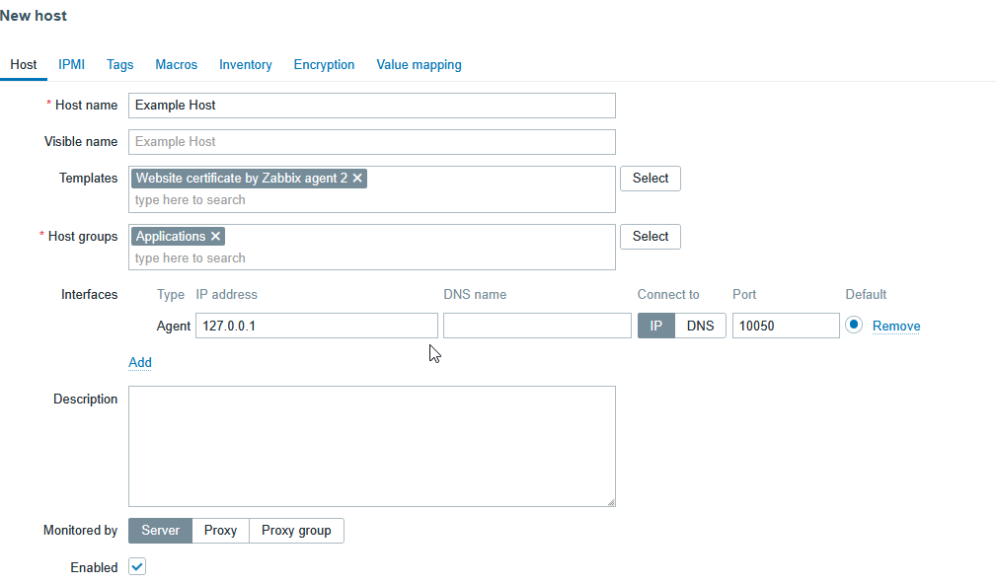Select the Default interface radio button
Viewport: 996px width, 584px height.
point(854,326)
